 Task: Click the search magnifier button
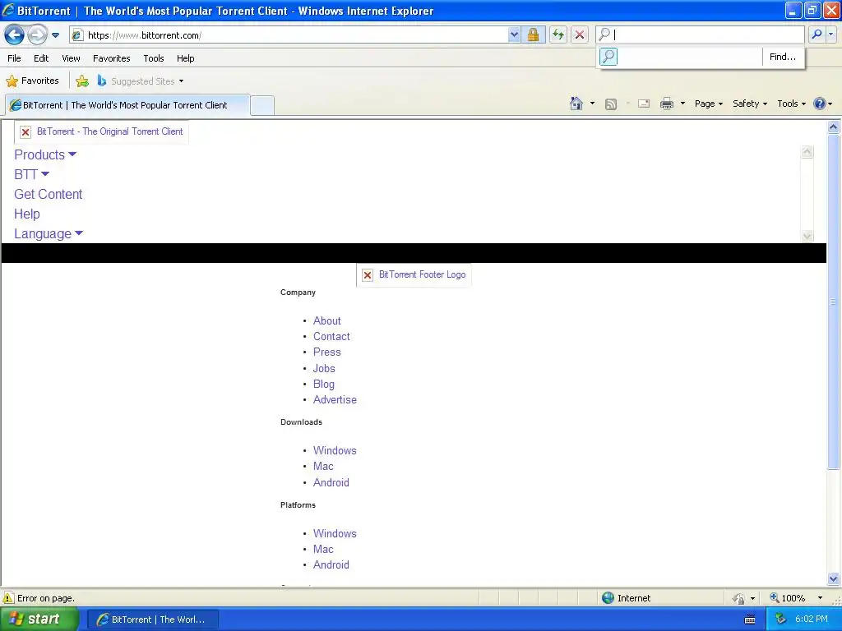(x=817, y=35)
